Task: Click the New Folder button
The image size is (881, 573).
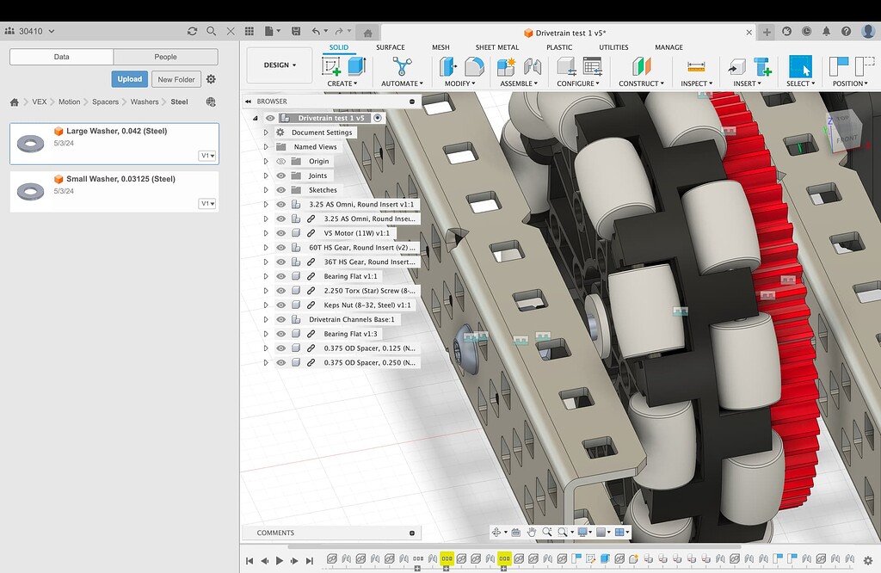Action: coord(176,79)
